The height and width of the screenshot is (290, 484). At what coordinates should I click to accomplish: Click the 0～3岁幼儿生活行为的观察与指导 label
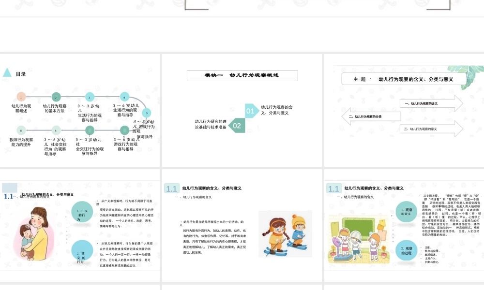tap(90, 113)
